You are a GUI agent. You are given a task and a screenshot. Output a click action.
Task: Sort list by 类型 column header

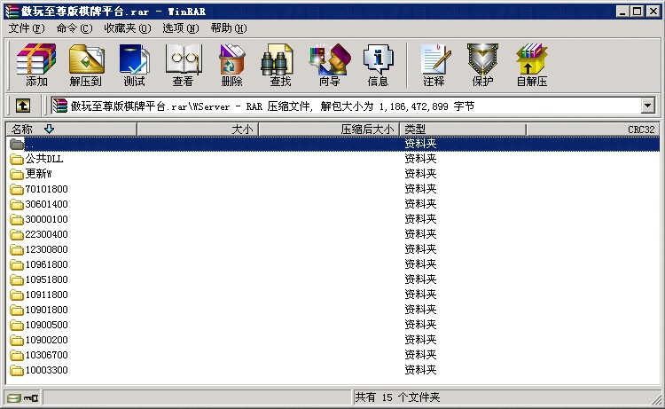point(461,130)
